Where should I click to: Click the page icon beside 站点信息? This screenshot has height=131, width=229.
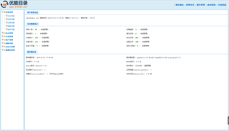(x=7, y=15)
